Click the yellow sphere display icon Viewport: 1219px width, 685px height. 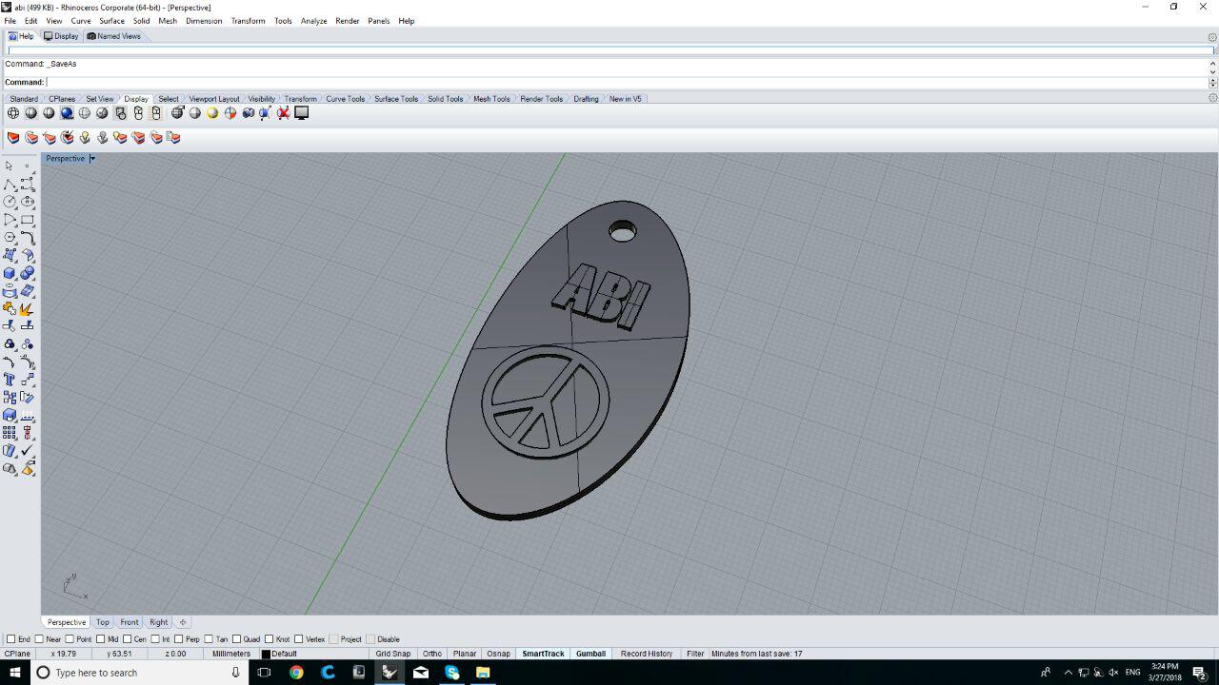(212, 113)
